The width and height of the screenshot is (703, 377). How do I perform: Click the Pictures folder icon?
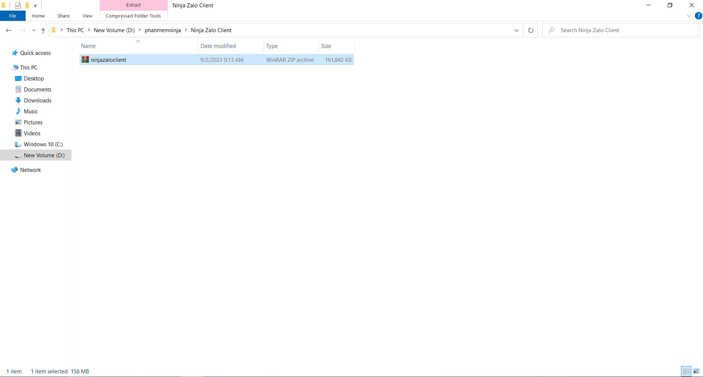tap(18, 122)
